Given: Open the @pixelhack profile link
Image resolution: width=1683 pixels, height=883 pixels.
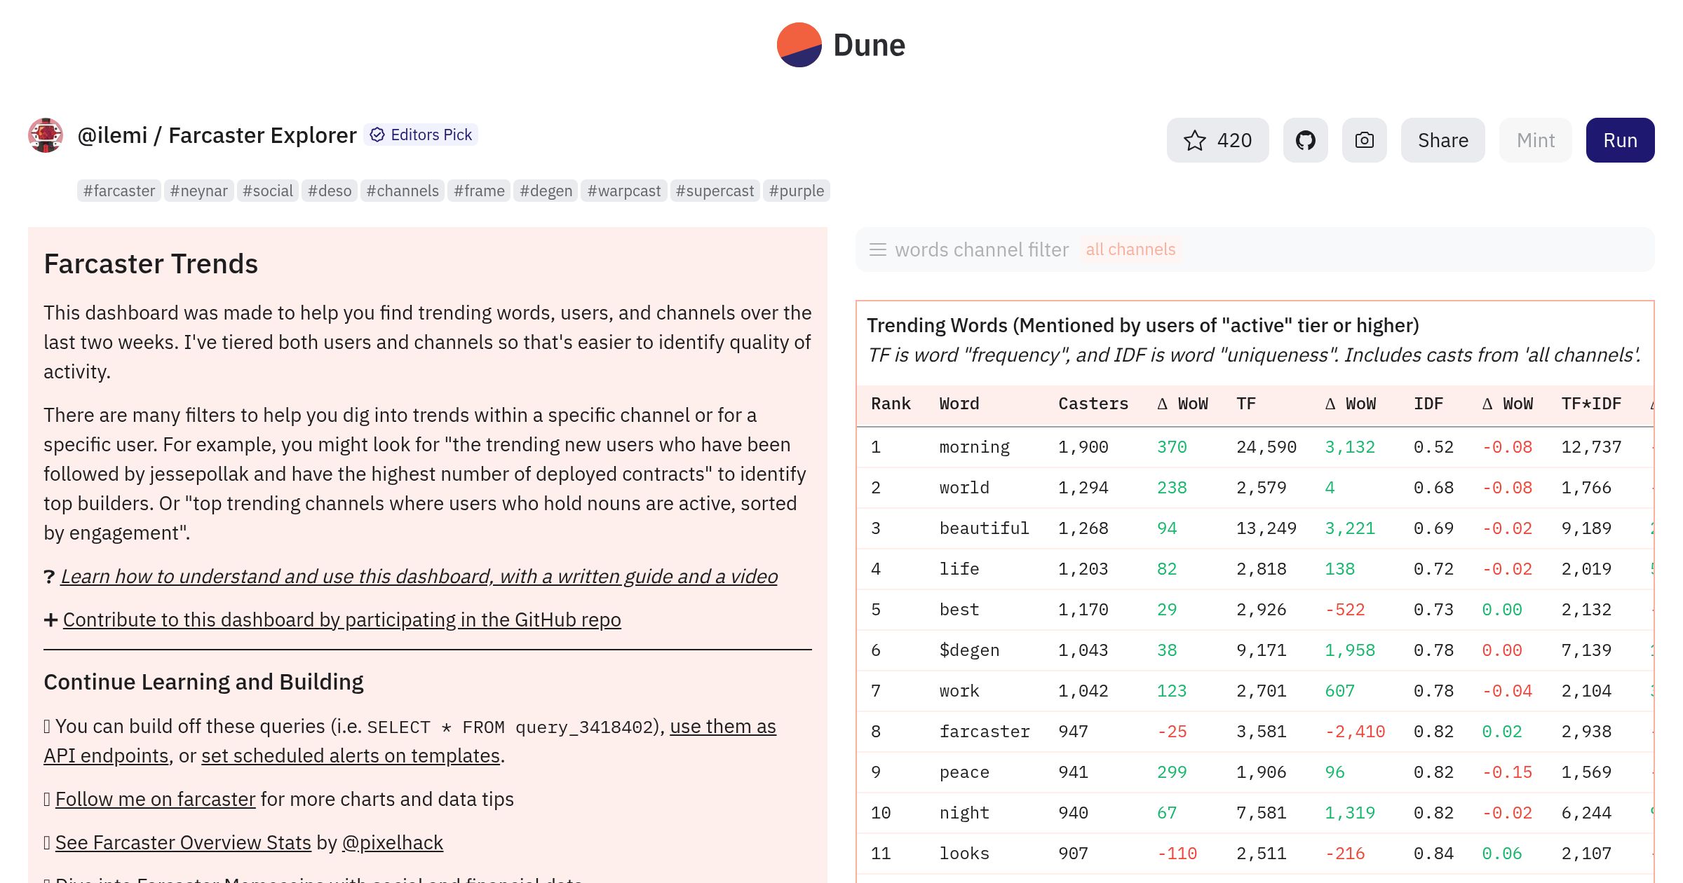Looking at the screenshot, I should point(392,842).
